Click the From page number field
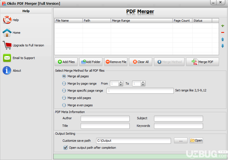This screenshot has height=160, width=228. 114,84
